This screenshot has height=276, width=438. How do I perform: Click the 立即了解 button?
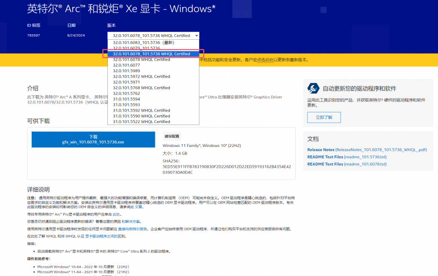pyautogui.click(x=324, y=117)
